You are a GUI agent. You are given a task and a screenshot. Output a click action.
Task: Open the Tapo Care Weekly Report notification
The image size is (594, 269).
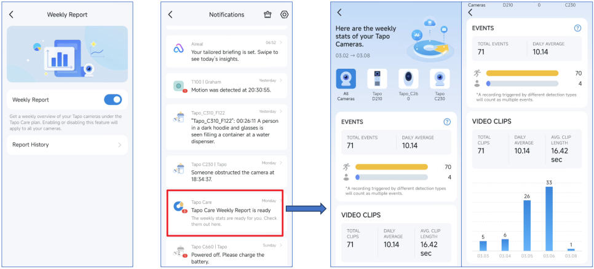point(226,213)
